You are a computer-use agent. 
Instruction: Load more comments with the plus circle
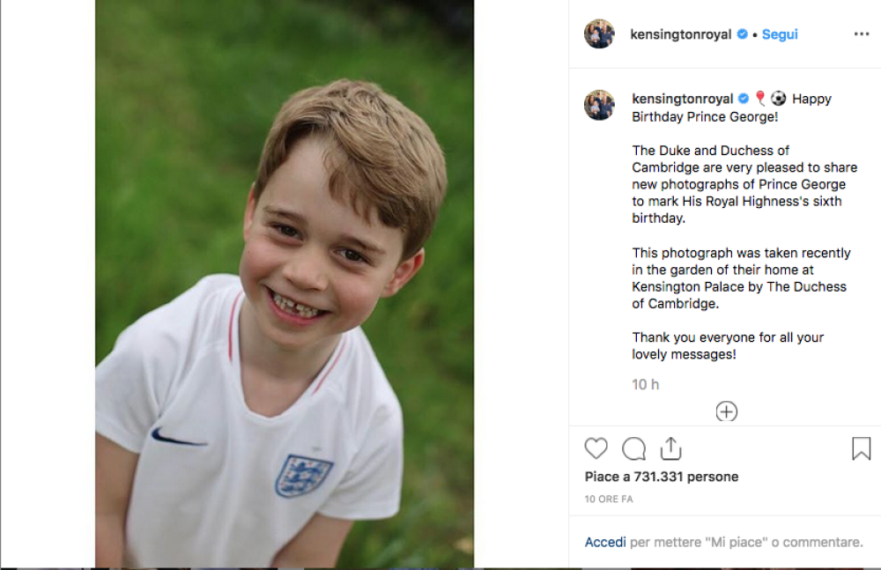[x=727, y=411]
